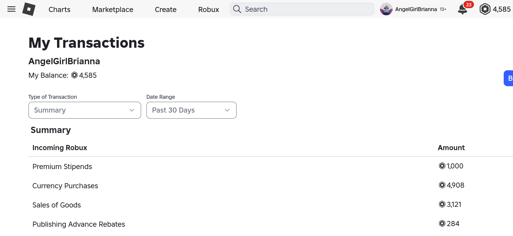Click the 4,585 Robux balance in navbar
513x236 pixels.
coord(502,9)
